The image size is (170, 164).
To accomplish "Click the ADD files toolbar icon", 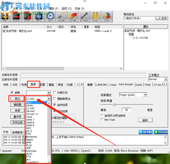I will tap(5, 17).
